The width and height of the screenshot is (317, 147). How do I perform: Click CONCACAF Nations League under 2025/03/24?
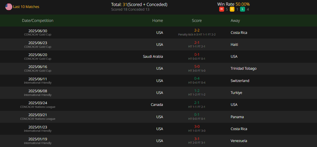(x=37, y=107)
